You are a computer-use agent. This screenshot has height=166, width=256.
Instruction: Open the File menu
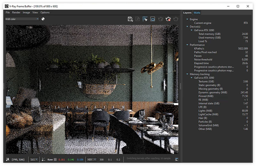[x=8, y=12]
